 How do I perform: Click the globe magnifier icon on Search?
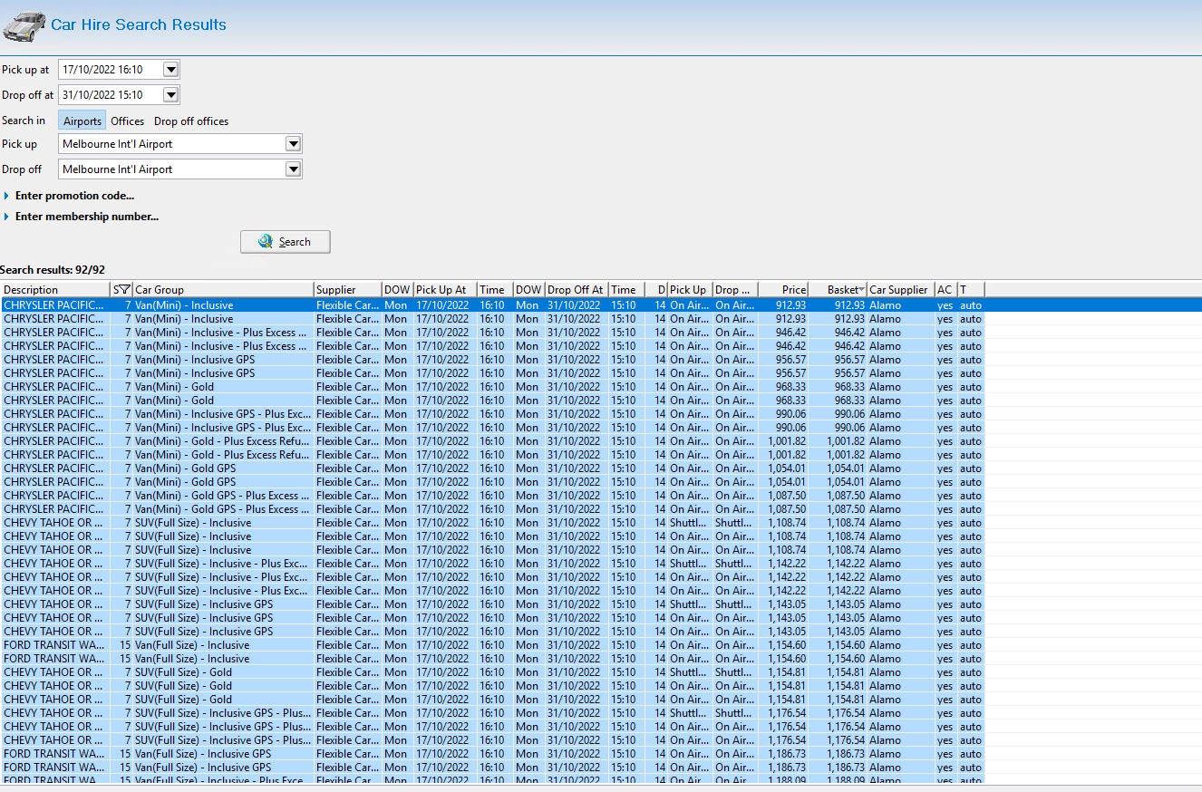(x=266, y=242)
